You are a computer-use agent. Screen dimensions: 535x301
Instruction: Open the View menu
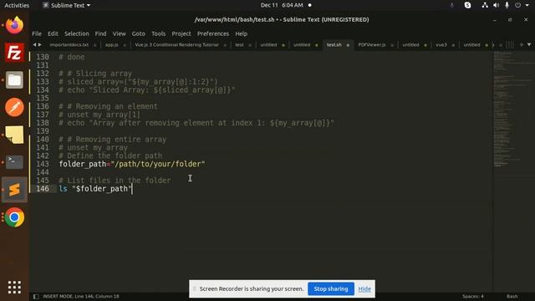pos(119,33)
